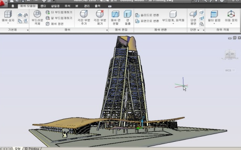Click 각진 부분 추가 add crease tool

[84, 17]
